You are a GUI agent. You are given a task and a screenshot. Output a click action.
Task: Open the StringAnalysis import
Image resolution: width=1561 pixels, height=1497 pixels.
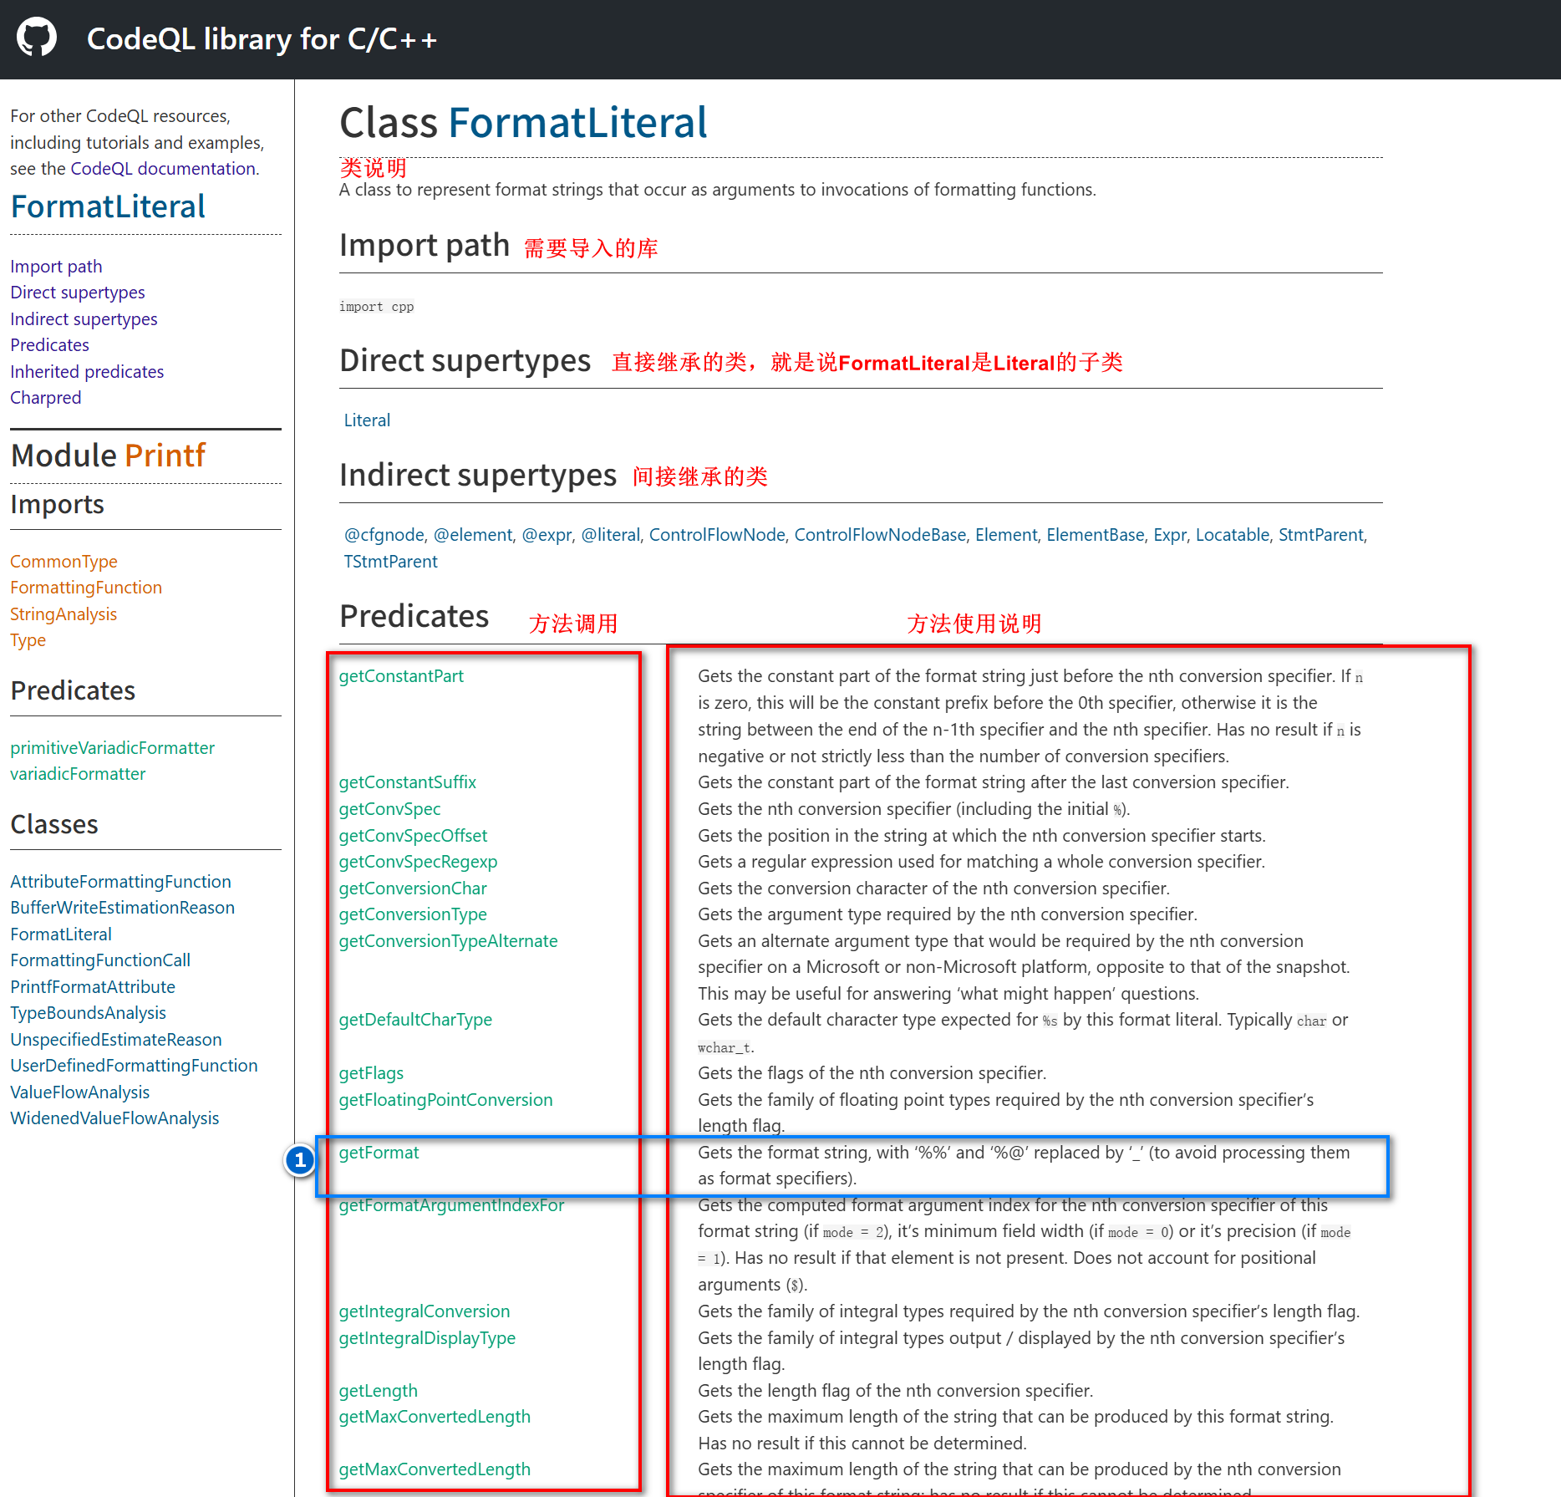[64, 614]
